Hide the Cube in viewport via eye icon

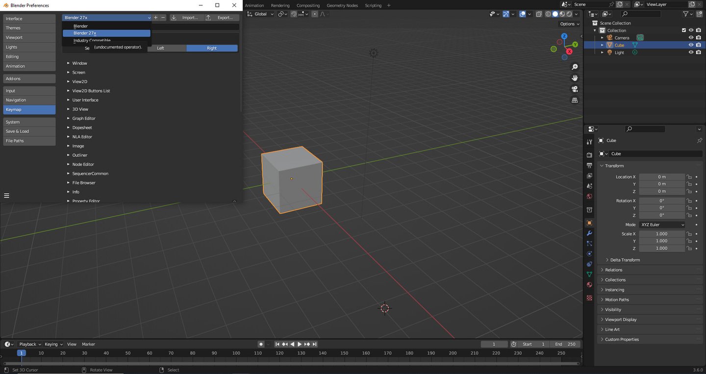tap(691, 45)
